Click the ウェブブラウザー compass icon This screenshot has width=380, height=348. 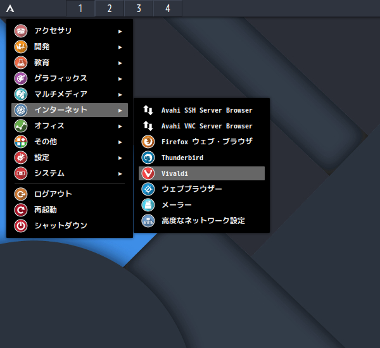(x=148, y=189)
